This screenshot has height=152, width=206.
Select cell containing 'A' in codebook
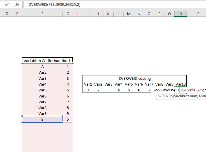click(42, 67)
